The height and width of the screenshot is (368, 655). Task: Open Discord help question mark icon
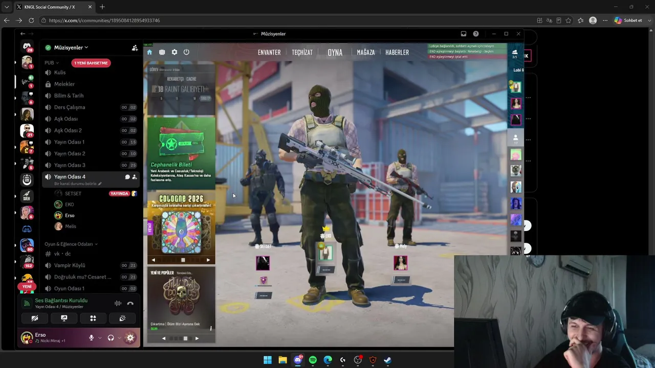476,34
